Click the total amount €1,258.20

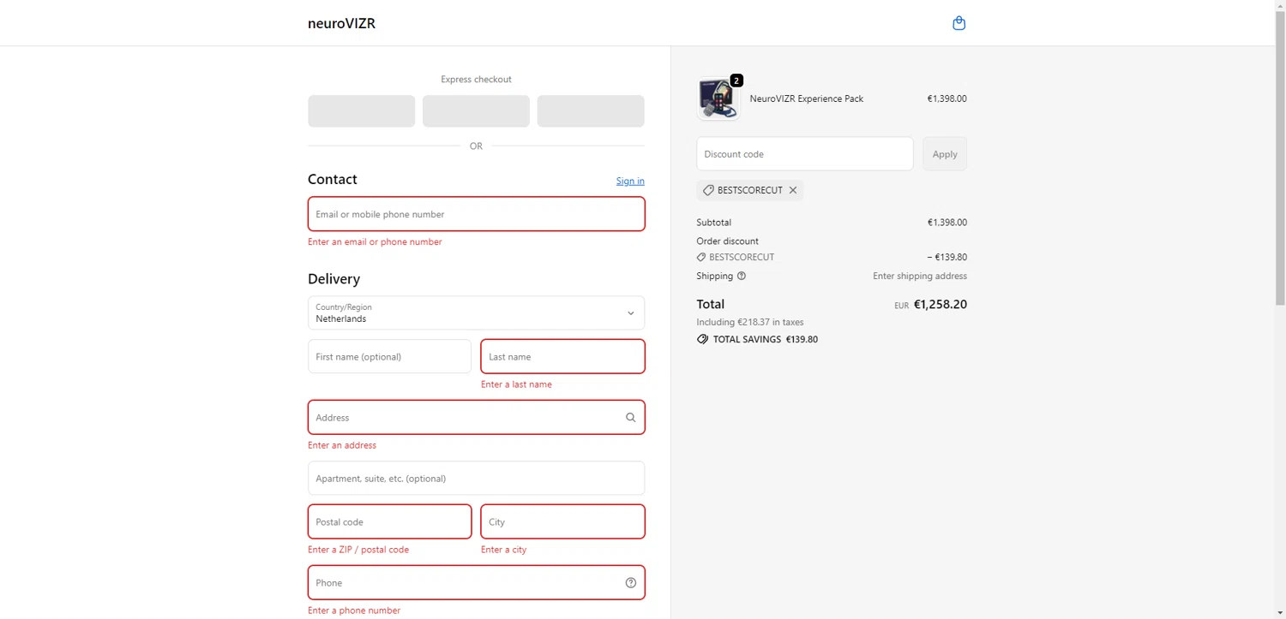(940, 304)
